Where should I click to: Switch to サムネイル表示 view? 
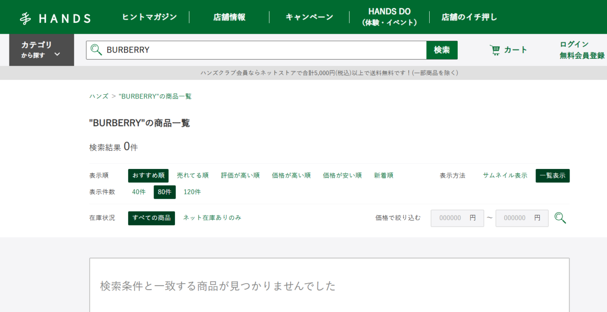pyautogui.click(x=505, y=176)
